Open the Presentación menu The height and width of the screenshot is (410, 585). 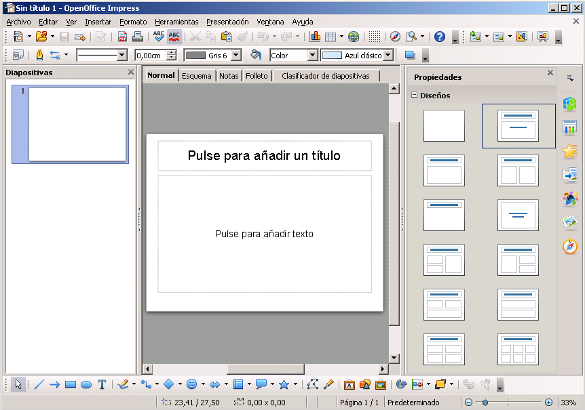click(x=227, y=22)
